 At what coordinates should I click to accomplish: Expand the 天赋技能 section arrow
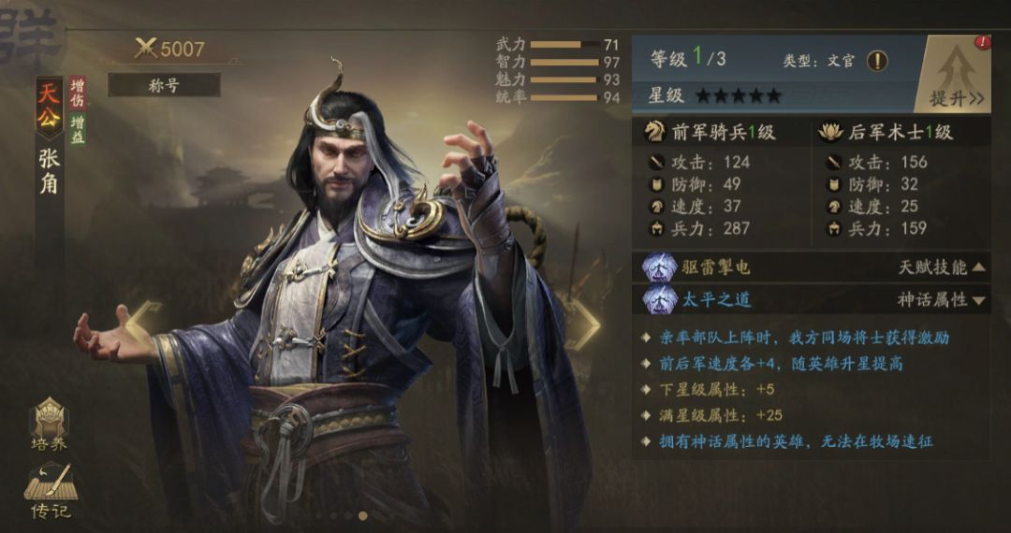(x=978, y=267)
